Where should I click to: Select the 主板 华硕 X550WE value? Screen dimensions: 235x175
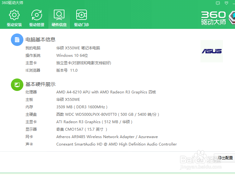[68, 100]
